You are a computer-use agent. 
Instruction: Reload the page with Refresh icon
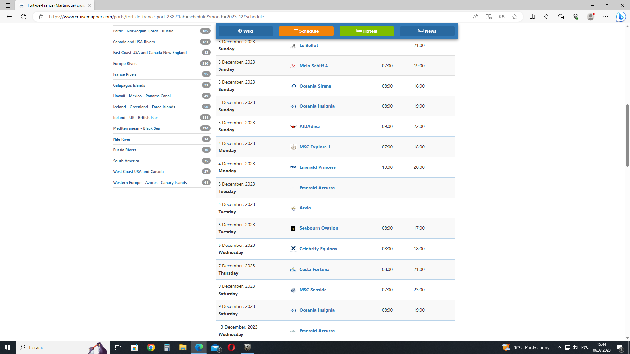[24, 17]
